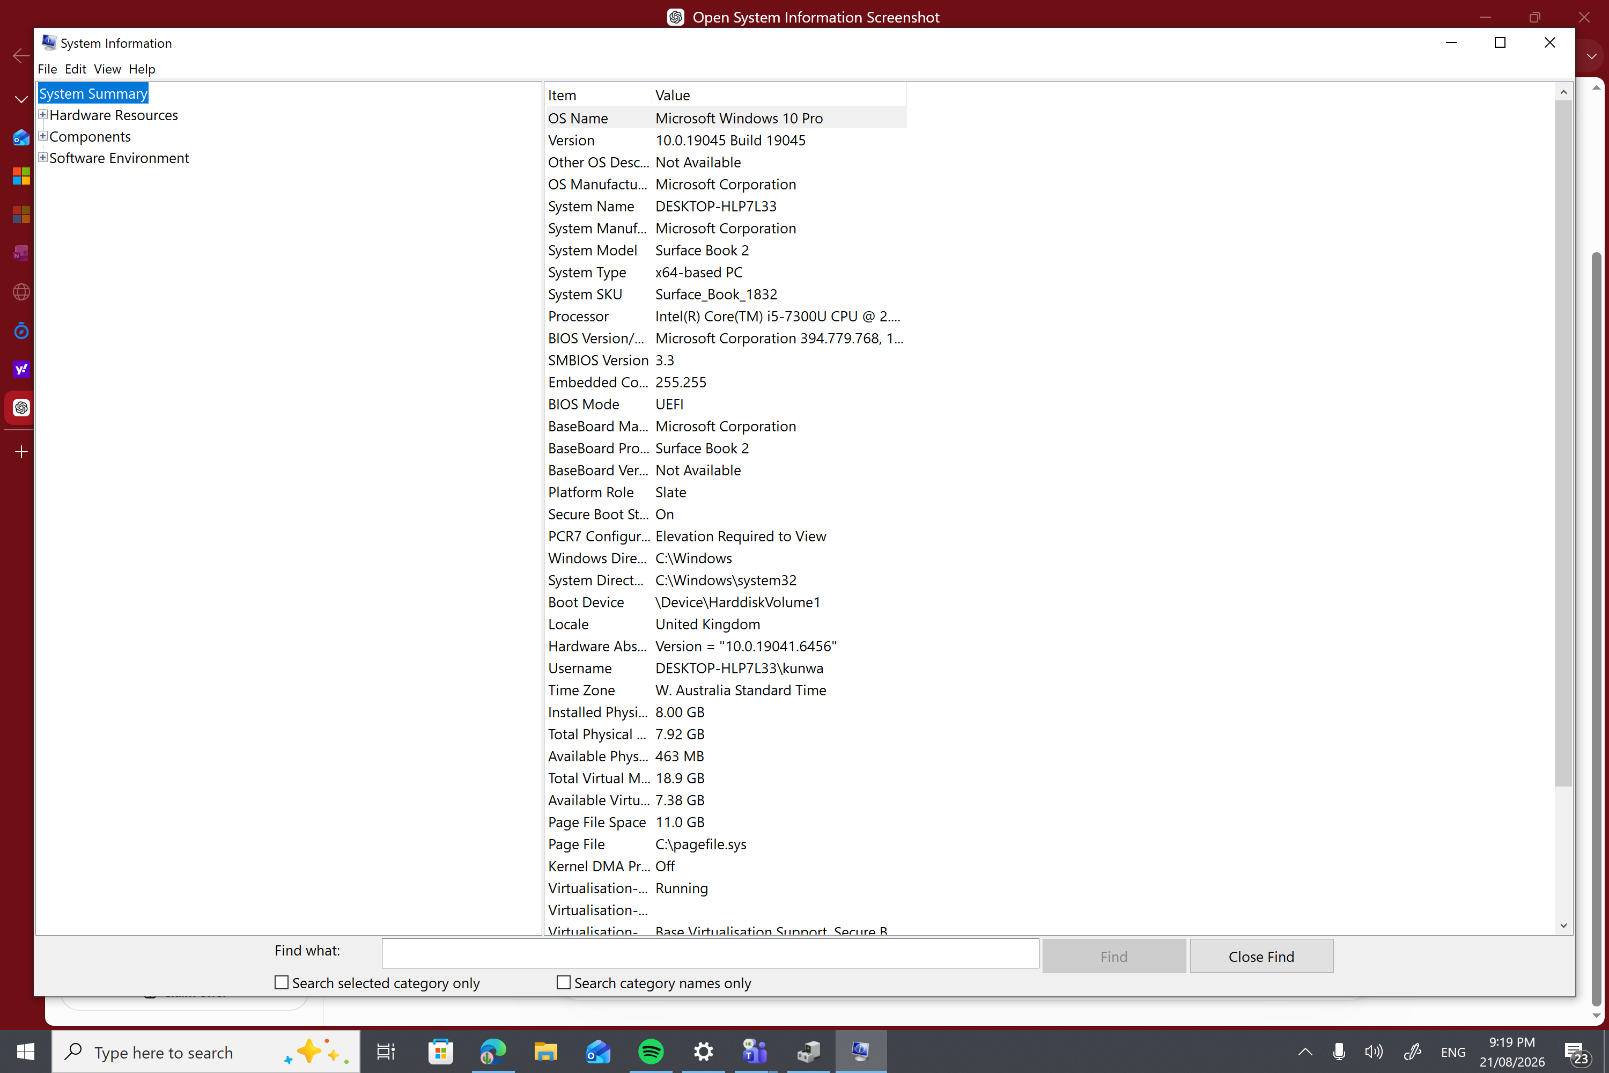Select the ChatGPT icon in the left sidebar
This screenshot has height=1073, width=1609.
pyautogui.click(x=21, y=408)
